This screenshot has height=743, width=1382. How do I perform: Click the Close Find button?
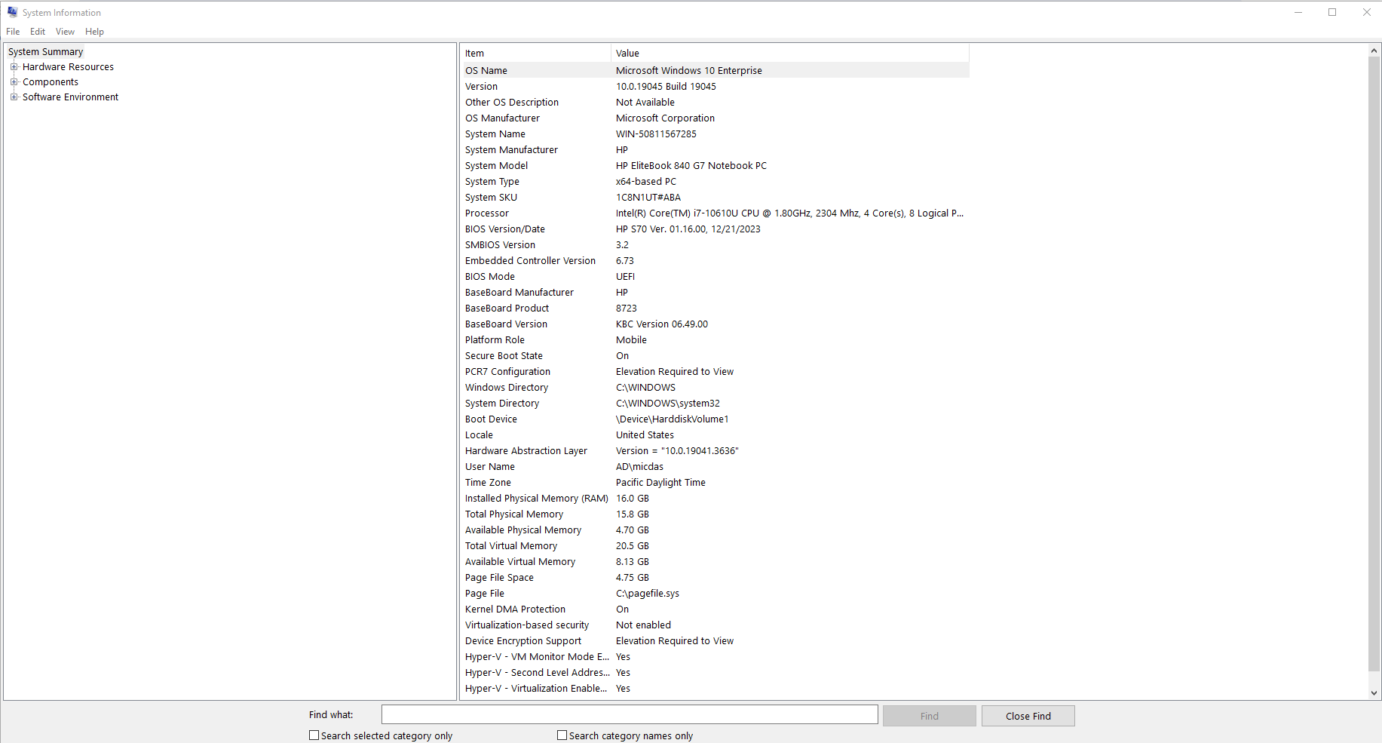point(1028,716)
